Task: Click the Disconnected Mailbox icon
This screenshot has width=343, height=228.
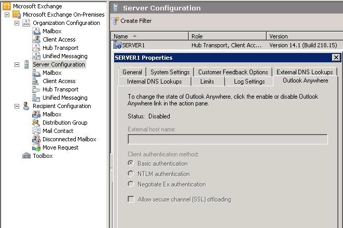Action: point(36,139)
